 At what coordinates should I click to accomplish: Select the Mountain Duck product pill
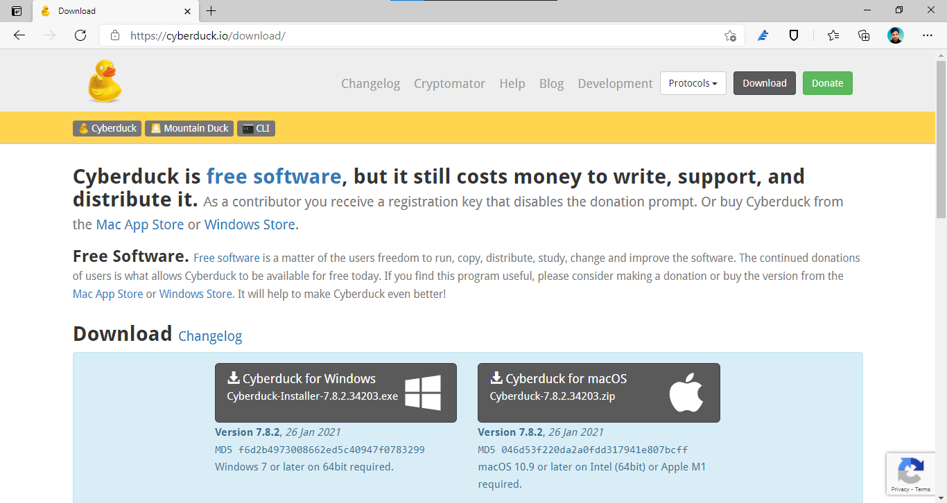189,128
